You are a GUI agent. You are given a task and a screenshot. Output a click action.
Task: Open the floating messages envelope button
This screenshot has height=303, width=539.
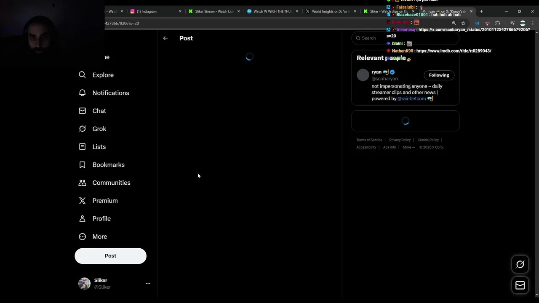coord(520,285)
